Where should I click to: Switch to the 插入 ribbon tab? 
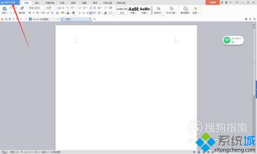pos(37,3)
